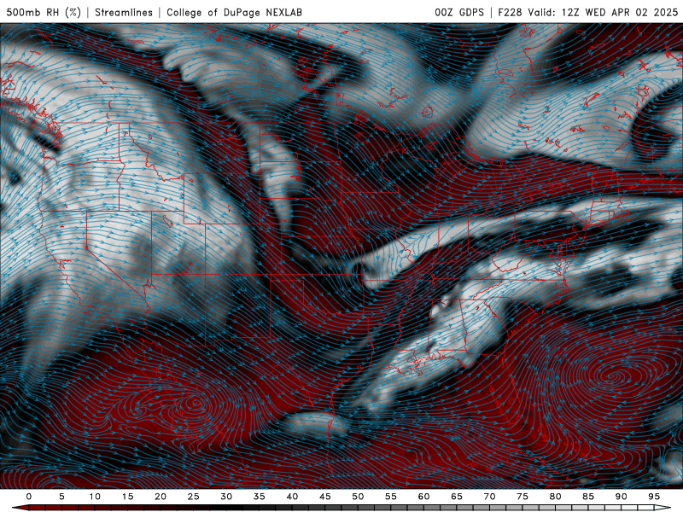Select the color scale value "95"
683x512 pixels.
pyautogui.click(x=653, y=497)
